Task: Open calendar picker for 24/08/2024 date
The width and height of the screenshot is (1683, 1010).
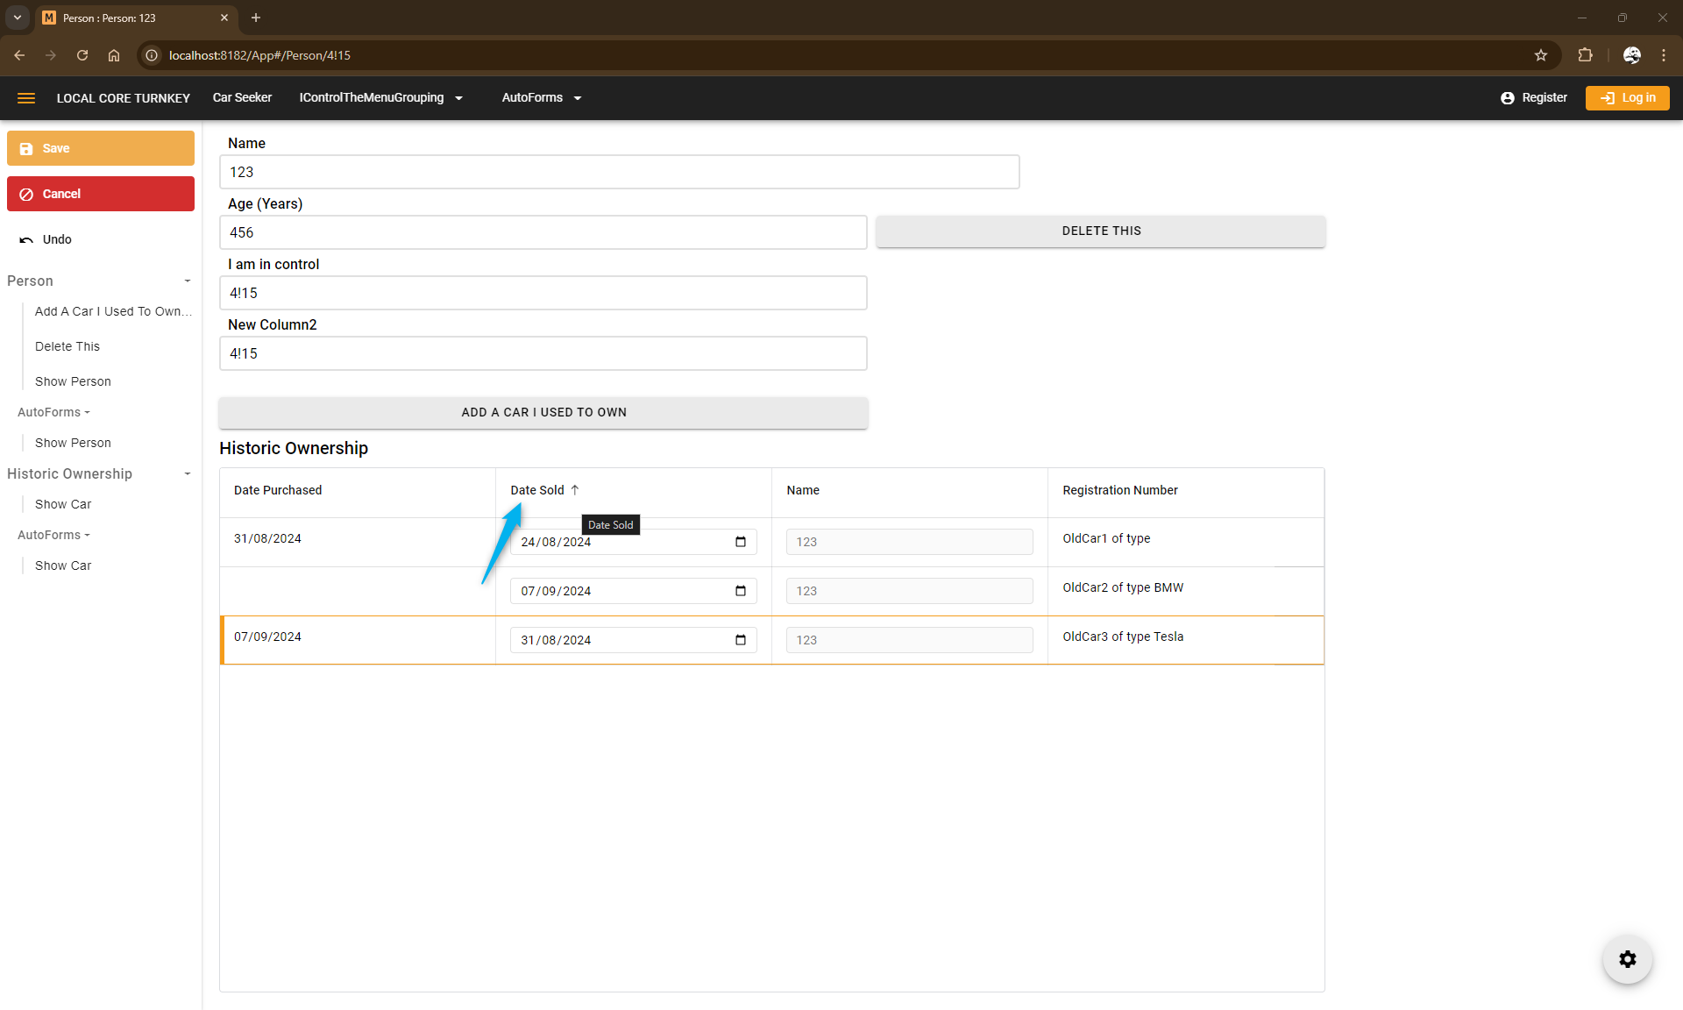Action: pyautogui.click(x=741, y=542)
